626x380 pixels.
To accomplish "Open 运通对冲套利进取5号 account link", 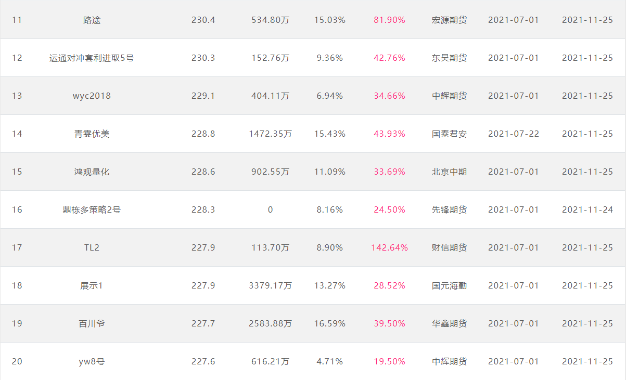I will 92,58.
